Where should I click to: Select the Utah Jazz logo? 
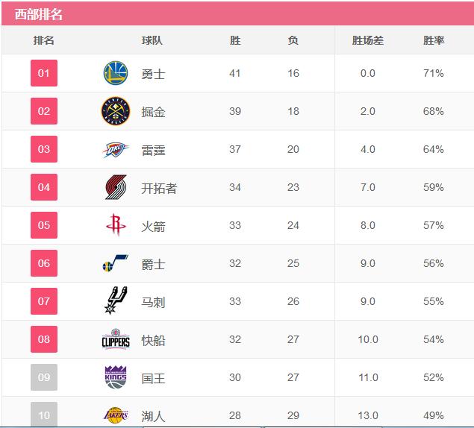[x=116, y=263]
